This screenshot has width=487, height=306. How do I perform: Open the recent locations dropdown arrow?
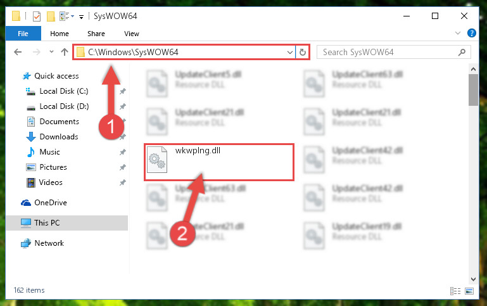(x=51, y=52)
